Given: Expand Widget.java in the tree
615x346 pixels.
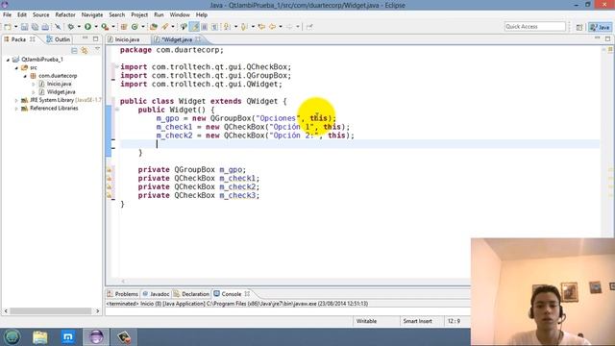Looking at the screenshot, I should (34, 92).
